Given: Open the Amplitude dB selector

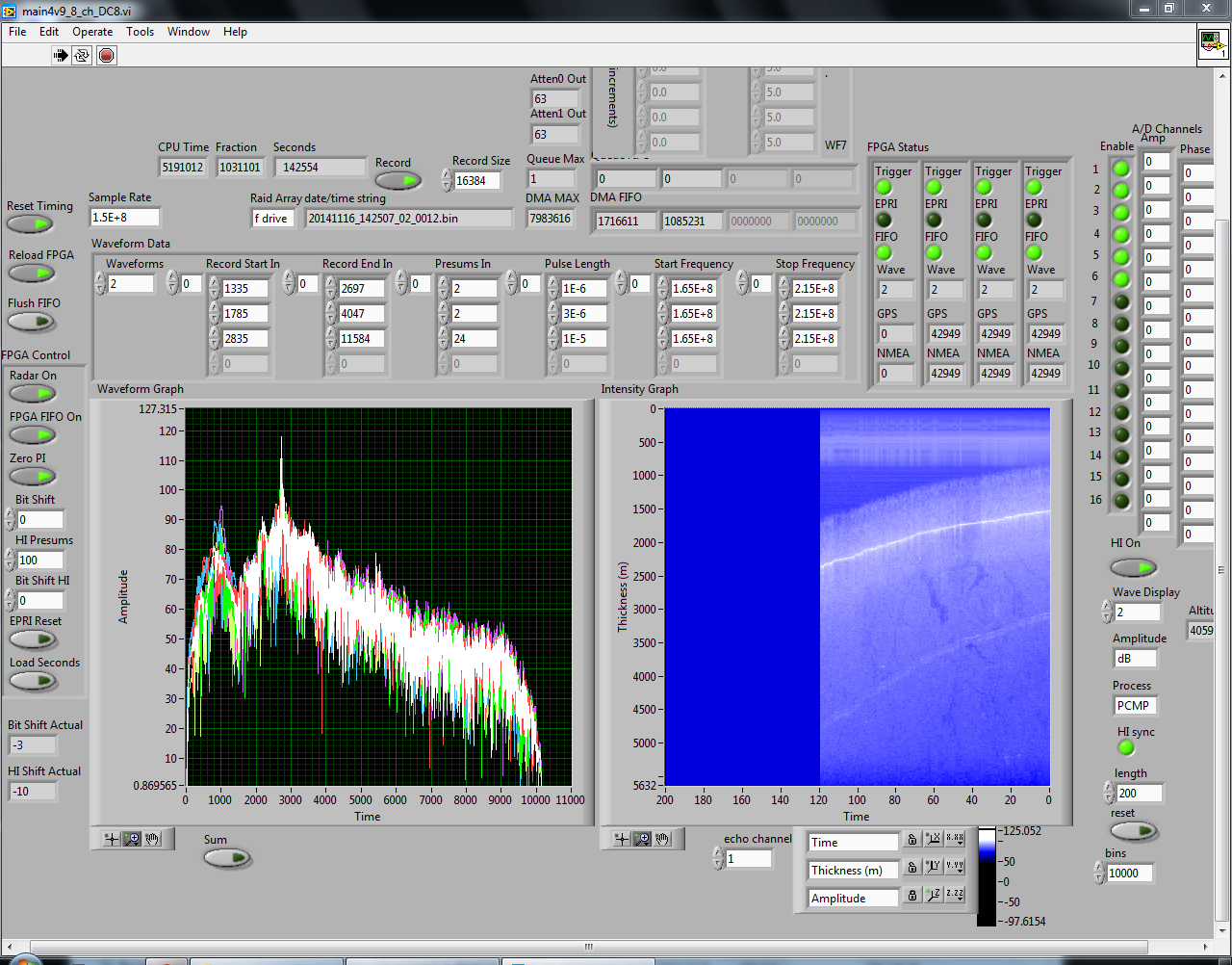Looking at the screenshot, I should point(1134,659).
